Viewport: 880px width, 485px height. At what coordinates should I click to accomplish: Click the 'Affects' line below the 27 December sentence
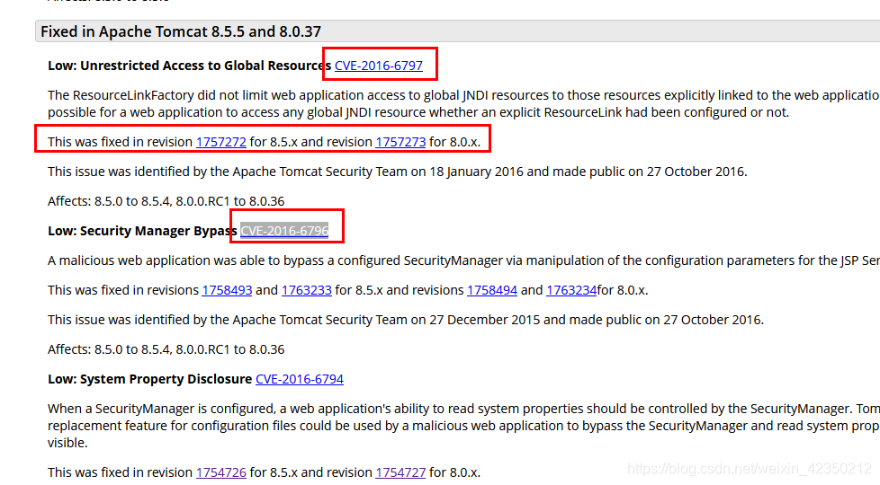(x=166, y=349)
